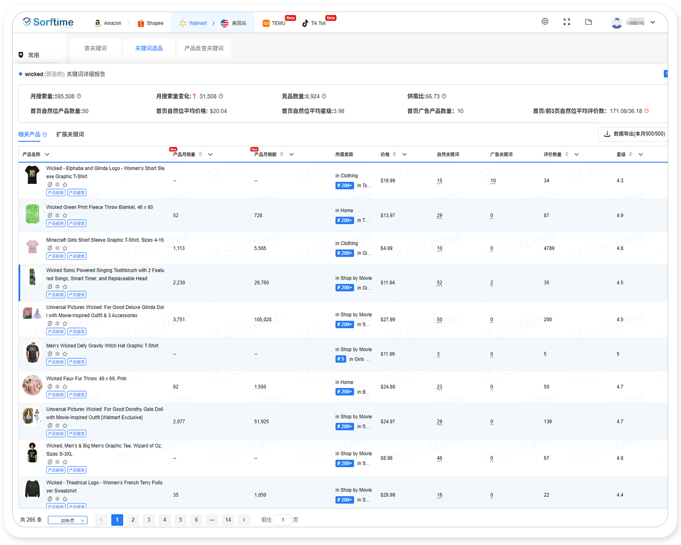Click the help icon next to 月搜索量
The width and height of the screenshot is (681, 545).
(79, 96)
